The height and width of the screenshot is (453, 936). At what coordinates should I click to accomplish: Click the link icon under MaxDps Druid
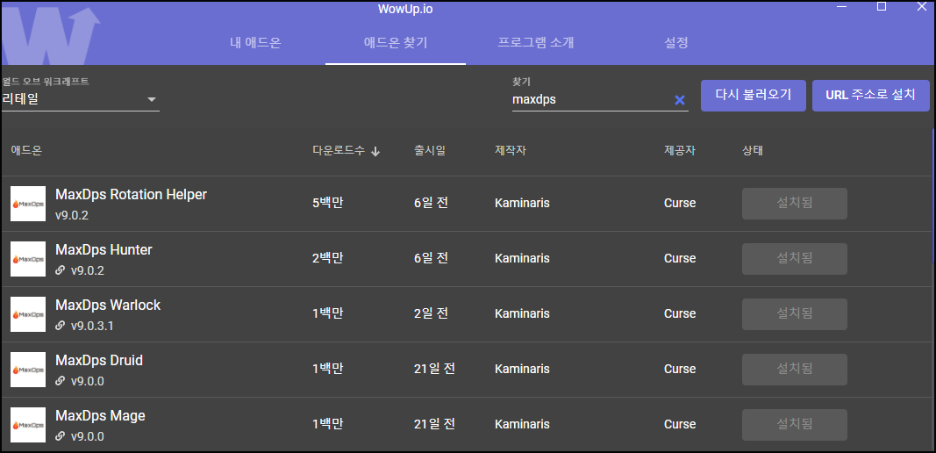pos(60,381)
